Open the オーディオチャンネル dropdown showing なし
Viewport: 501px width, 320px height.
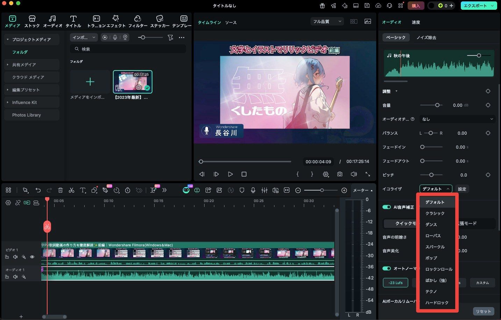click(x=458, y=119)
